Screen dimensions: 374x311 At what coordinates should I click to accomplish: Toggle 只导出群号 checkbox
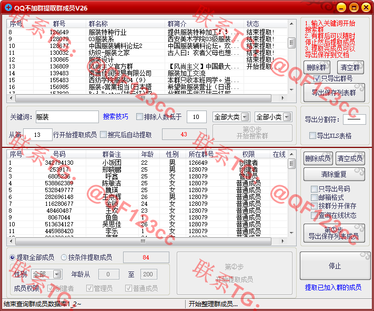tap(317, 78)
